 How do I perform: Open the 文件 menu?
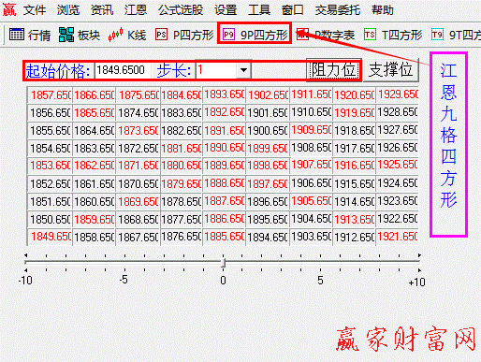tap(35, 10)
